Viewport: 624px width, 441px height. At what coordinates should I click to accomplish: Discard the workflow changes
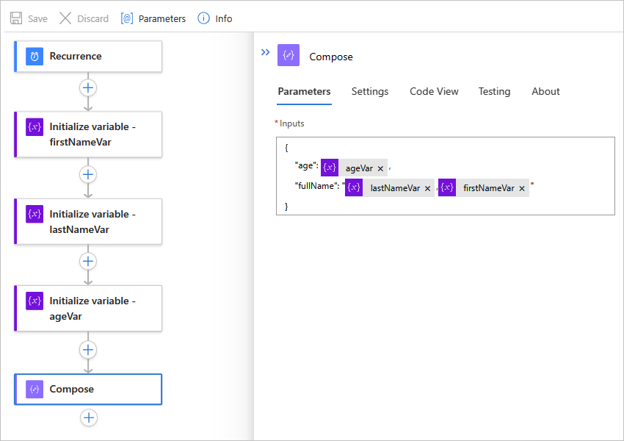84,18
